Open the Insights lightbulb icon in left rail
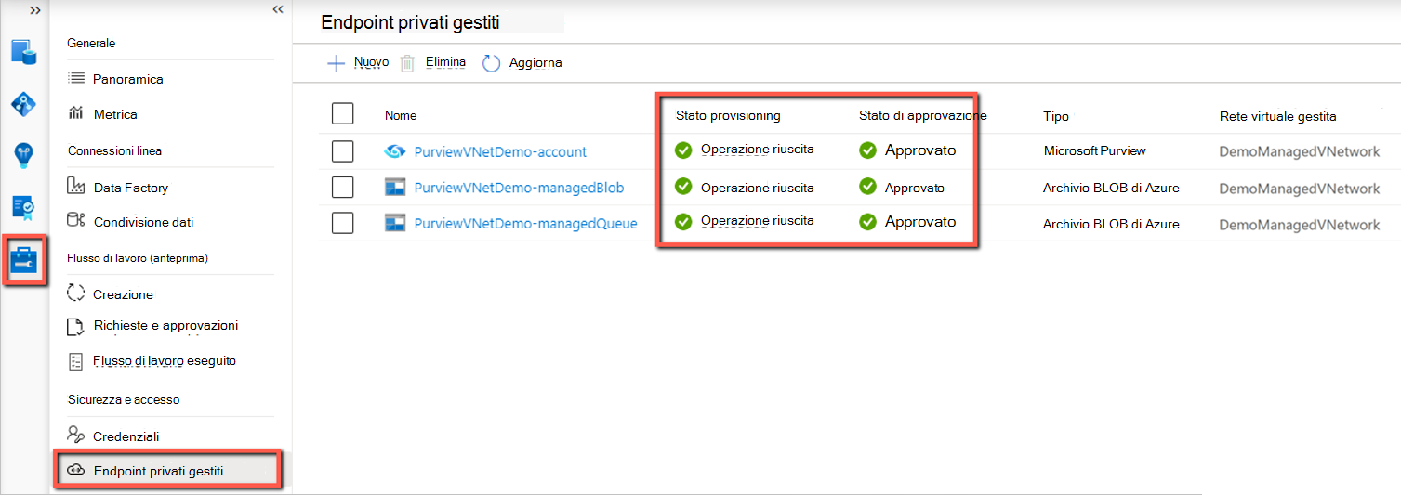Image resolution: width=1401 pixels, height=495 pixels. [23, 155]
